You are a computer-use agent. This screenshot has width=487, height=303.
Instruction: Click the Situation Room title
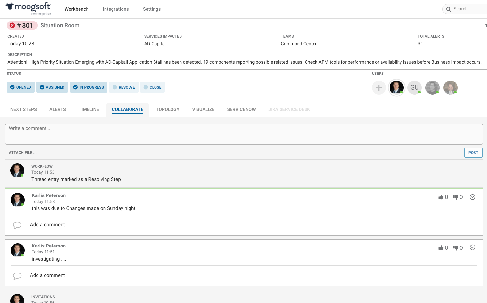pyautogui.click(x=60, y=25)
